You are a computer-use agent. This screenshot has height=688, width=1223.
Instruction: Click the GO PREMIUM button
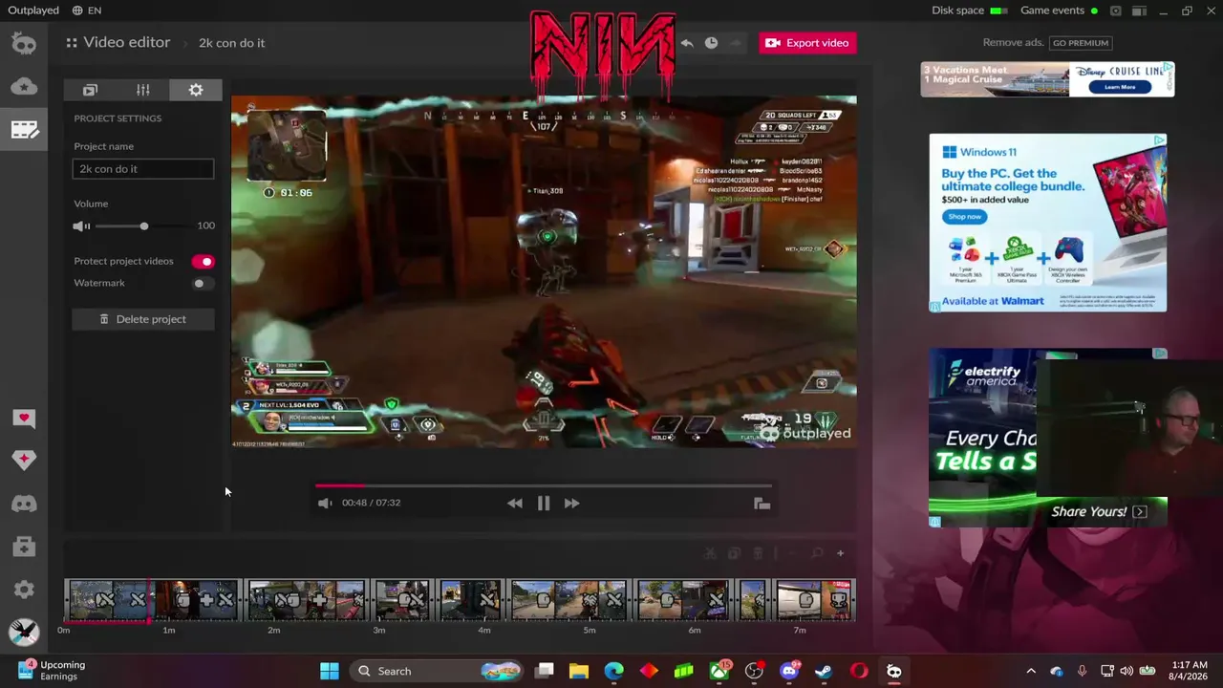click(x=1081, y=43)
